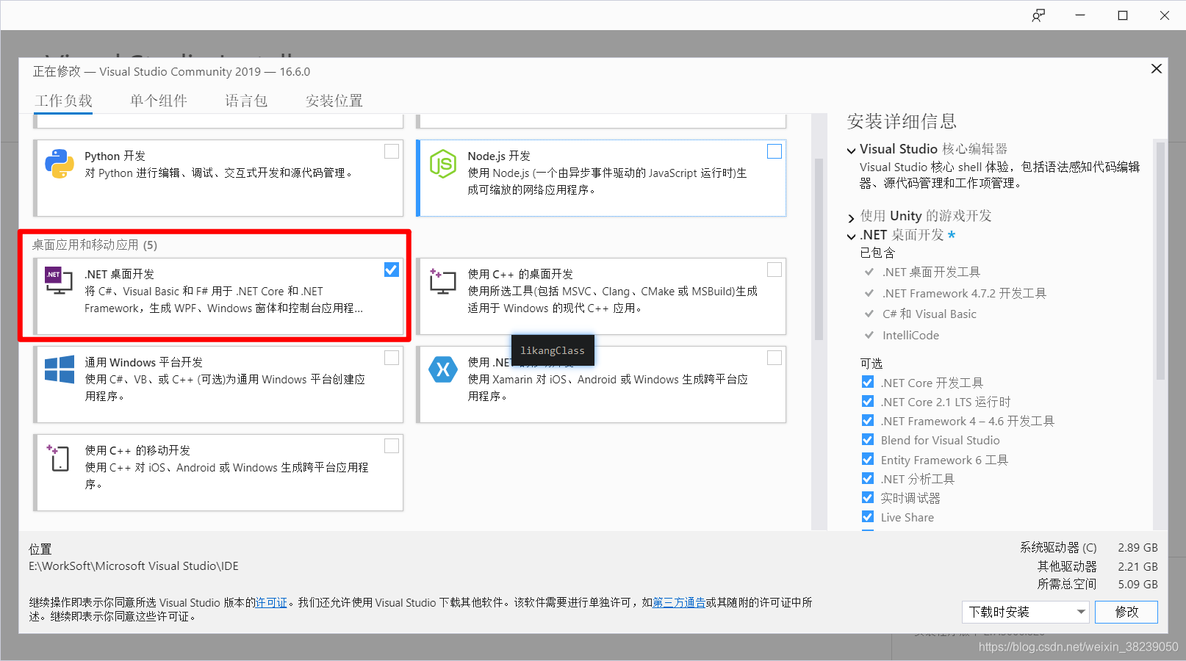The image size is (1186, 661).
Task: Click the 通用 Windows 平台开发 title
Action: pos(143,362)
